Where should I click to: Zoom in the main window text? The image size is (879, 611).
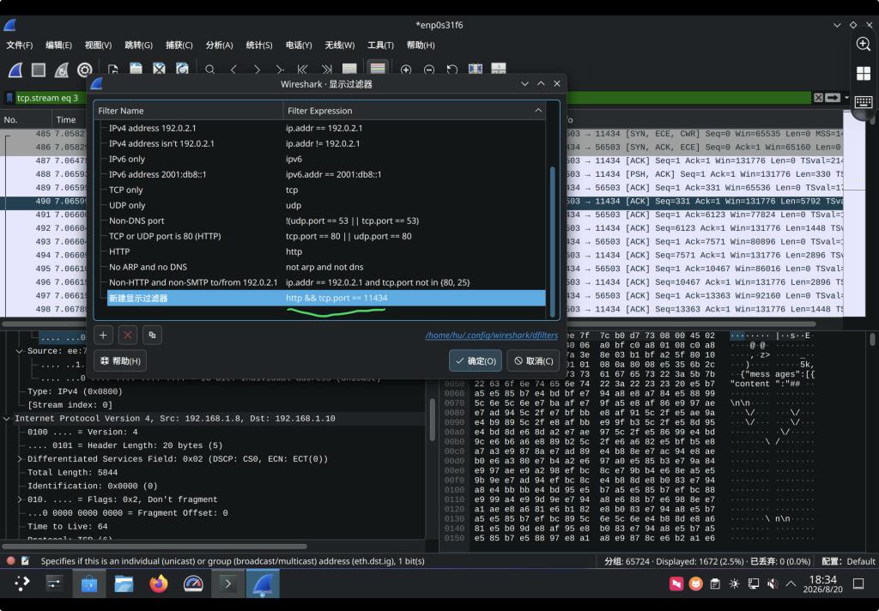pos(406,70)
